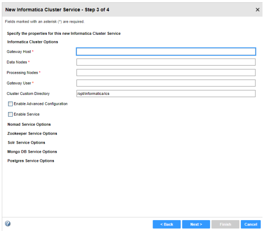Click the Gateway User label
This screenshot has height=231, width=272.
tap(19, 83)
